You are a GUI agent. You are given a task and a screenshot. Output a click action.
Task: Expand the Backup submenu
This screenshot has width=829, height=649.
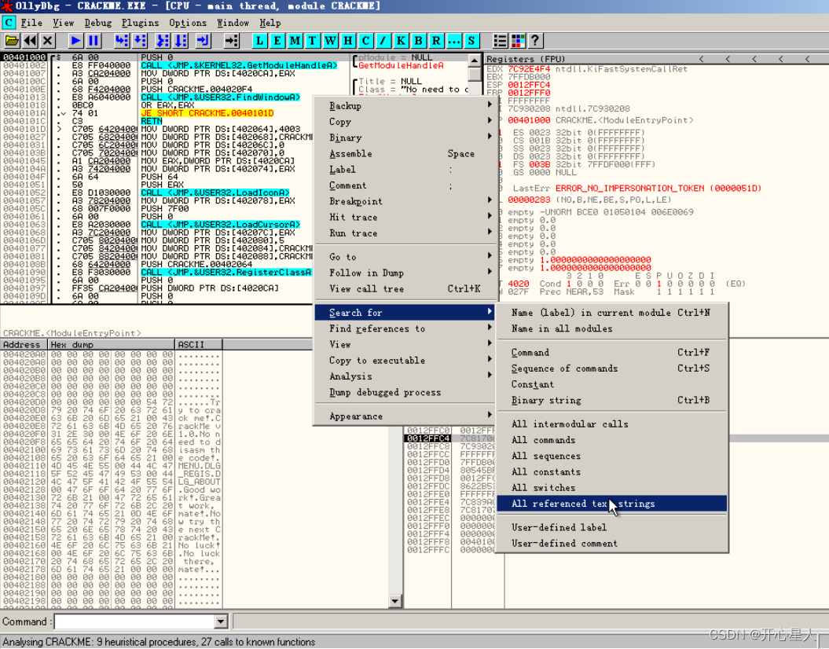(405, 106)
